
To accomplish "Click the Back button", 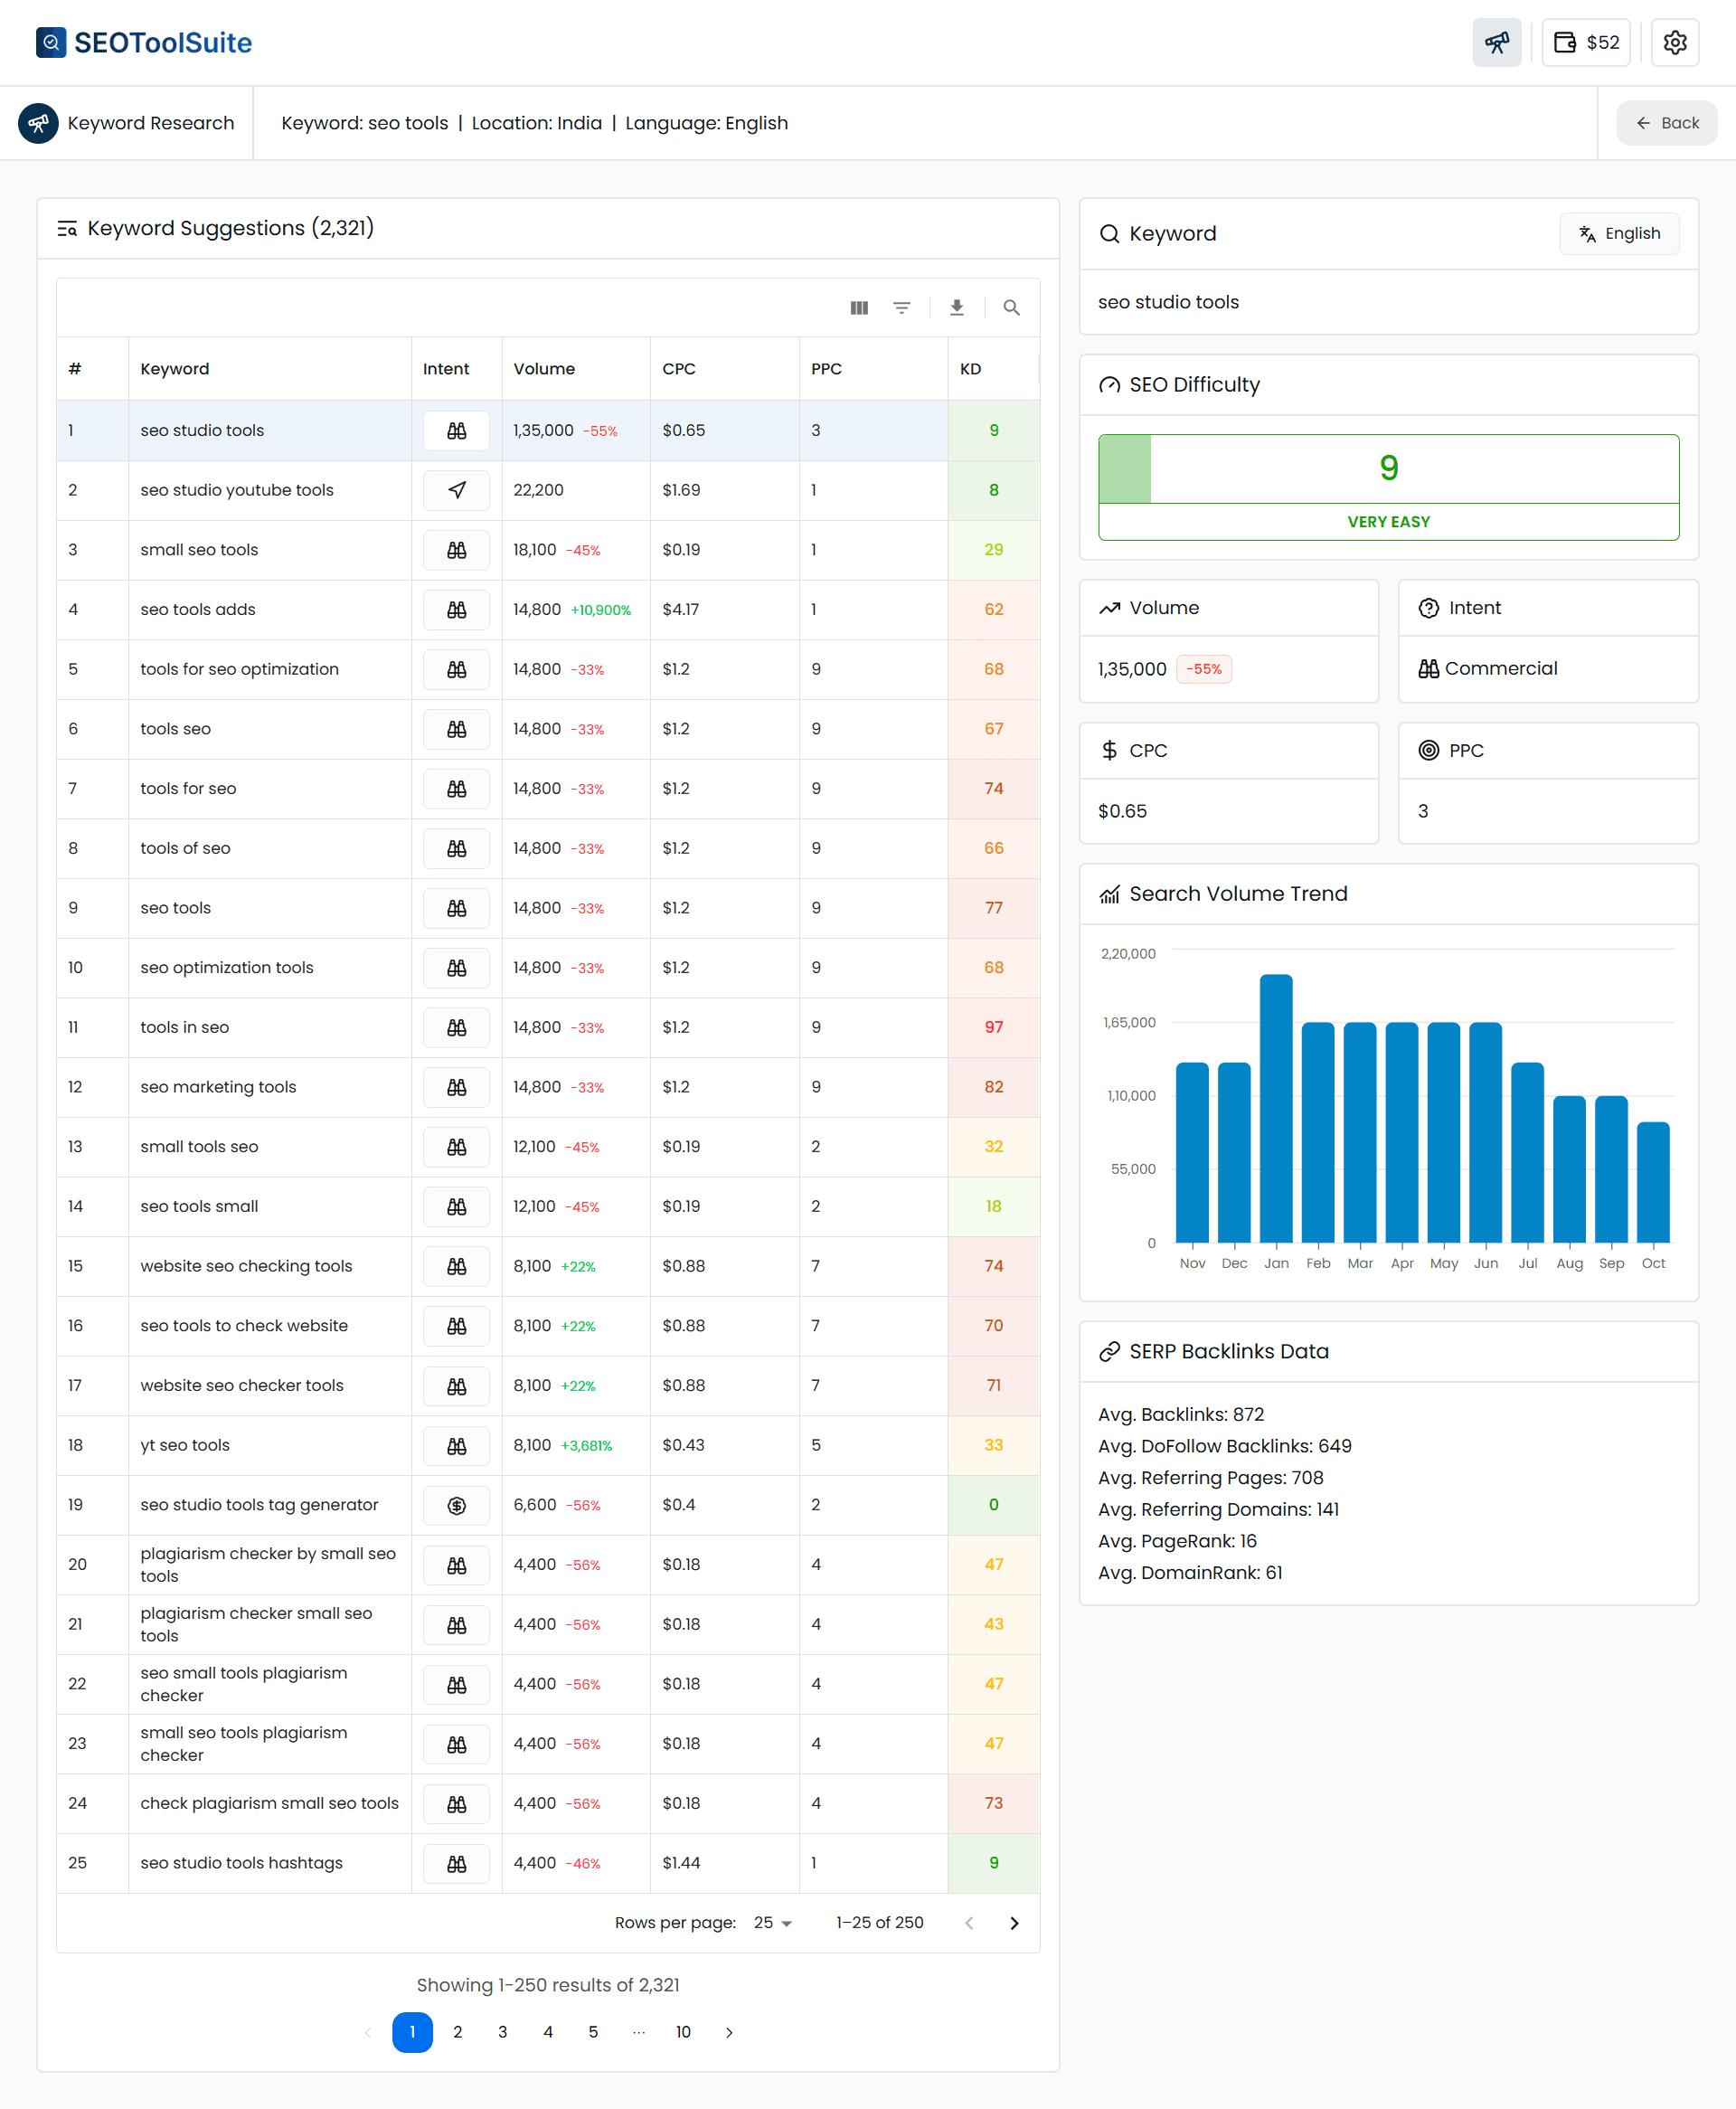I will click(x=1666, y=122).
